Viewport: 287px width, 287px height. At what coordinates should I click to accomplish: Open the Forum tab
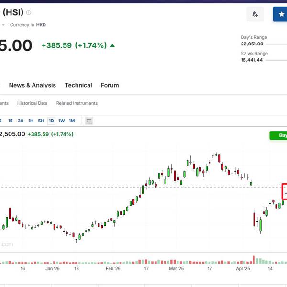pyautogui.click(x=110, y=85)
